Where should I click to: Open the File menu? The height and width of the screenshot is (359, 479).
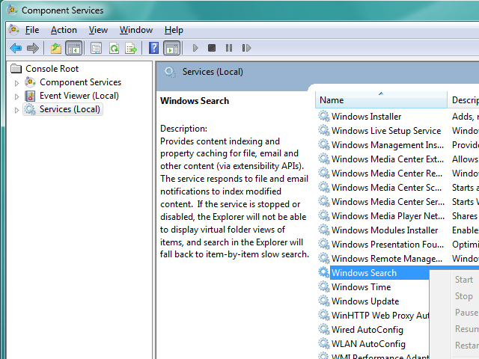coord(32,30)
